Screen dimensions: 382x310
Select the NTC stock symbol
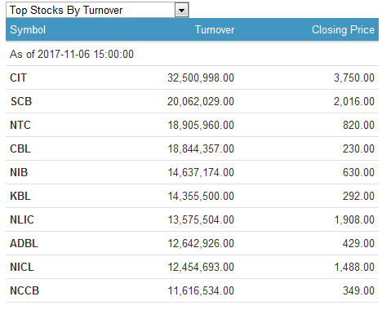(x=20, y=125)
